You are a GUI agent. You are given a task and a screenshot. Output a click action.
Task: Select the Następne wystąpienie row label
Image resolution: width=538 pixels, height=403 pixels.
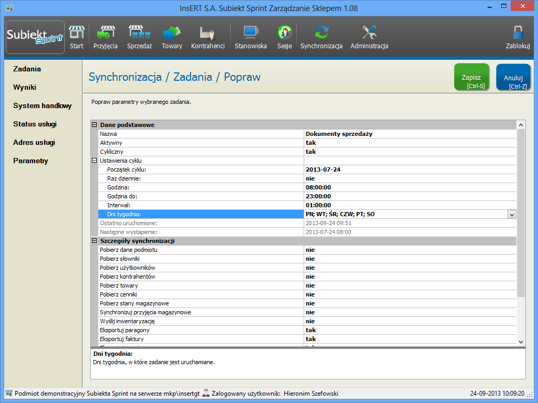pos(201,232)
